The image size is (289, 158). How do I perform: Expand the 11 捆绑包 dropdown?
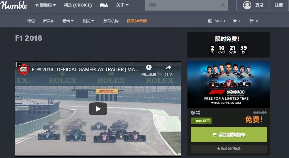tap(46, 5)
